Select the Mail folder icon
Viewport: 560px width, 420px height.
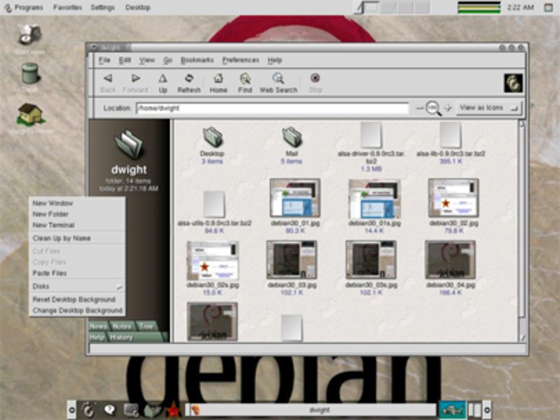click(x=292, y=136)
